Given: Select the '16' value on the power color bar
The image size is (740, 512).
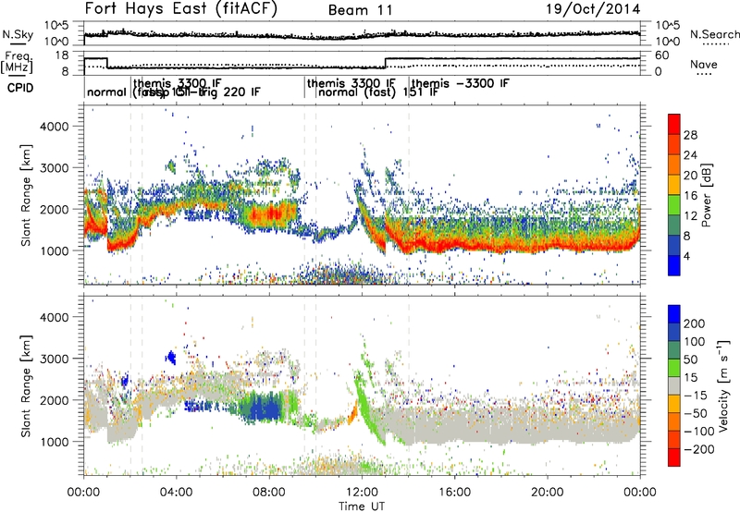Looking at the screenshot, I should (x=690, y=196).
